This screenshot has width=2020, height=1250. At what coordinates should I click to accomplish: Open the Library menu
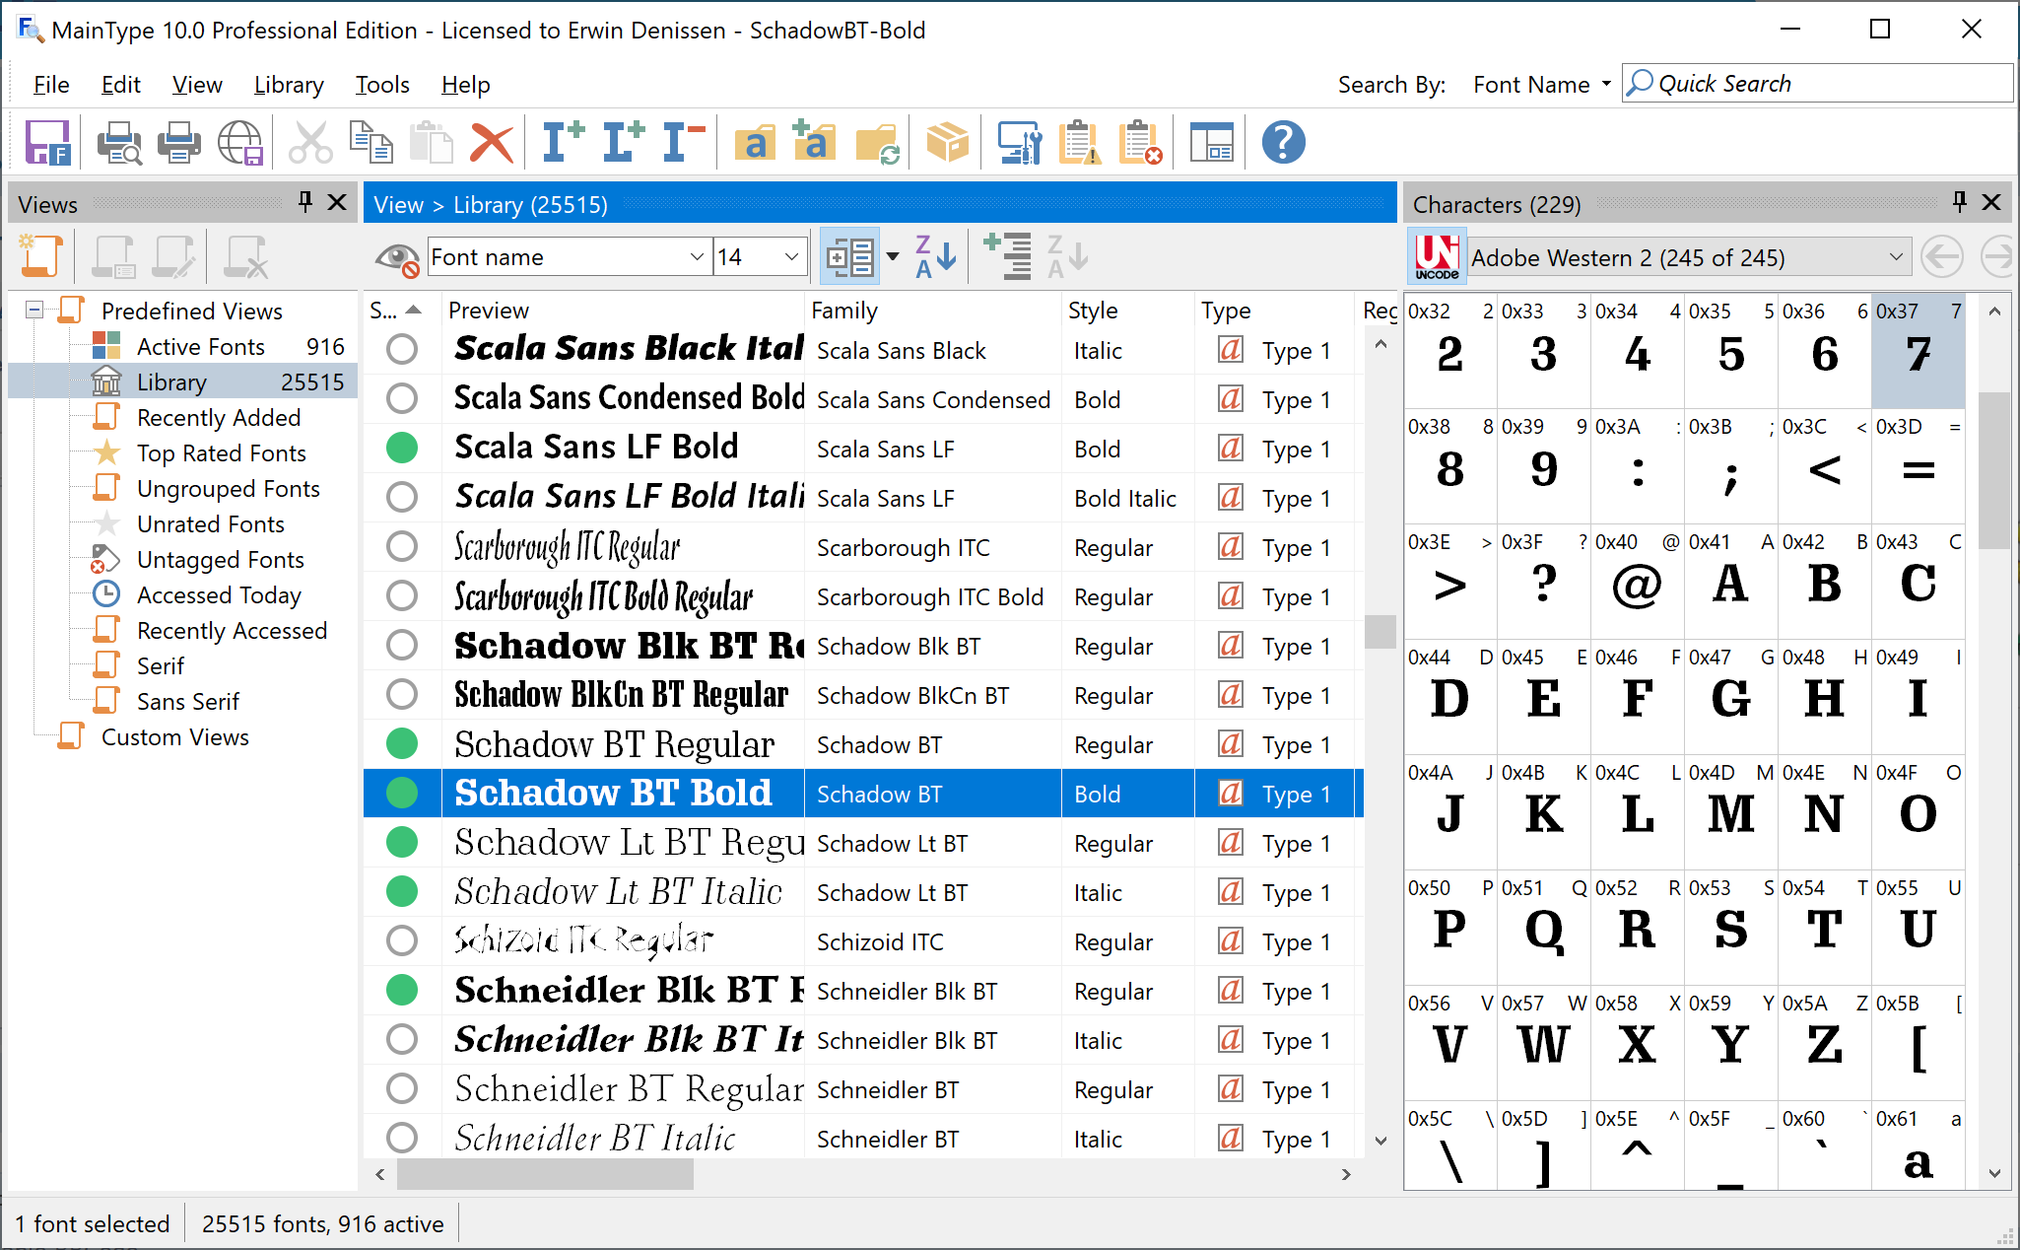pyautogui.click(x=289, y=85)
